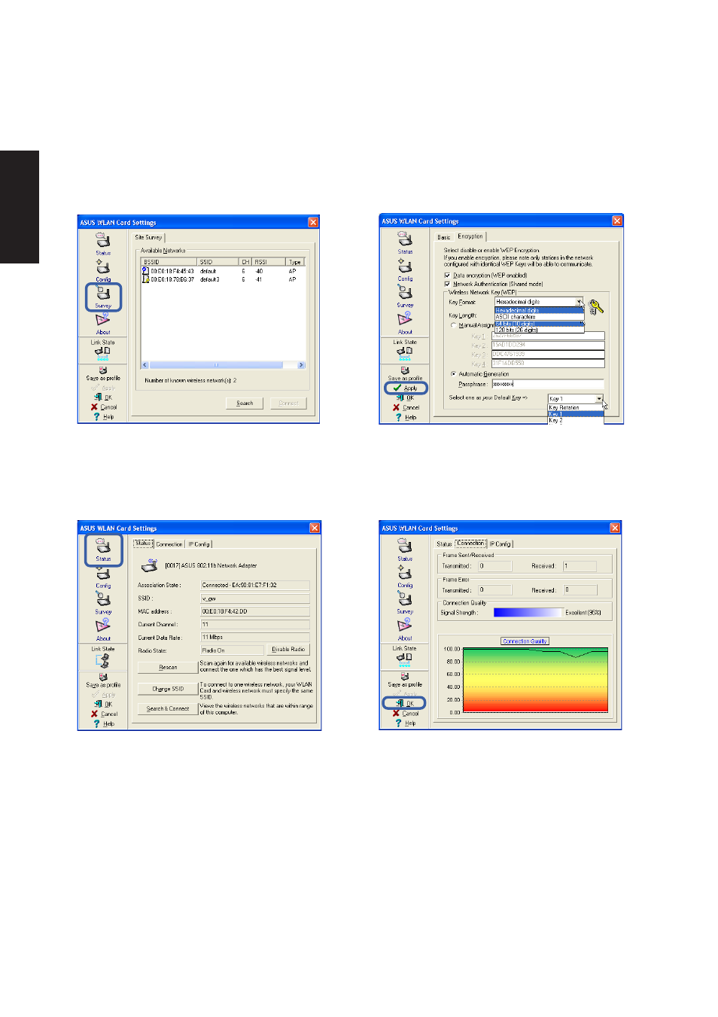Screen dimensions: 718x1017
Task: Click Save as profile in Encryption window
Action: coord(405,373)
